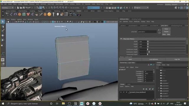Viewport: 189px width, 106px height.
Task: Open Windows Start menu
Action: pos(3,103)
